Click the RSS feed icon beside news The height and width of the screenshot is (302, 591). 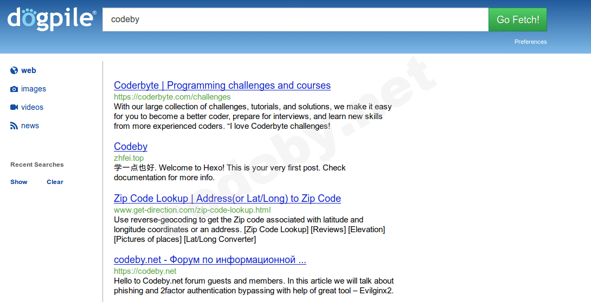click(14, 126)
